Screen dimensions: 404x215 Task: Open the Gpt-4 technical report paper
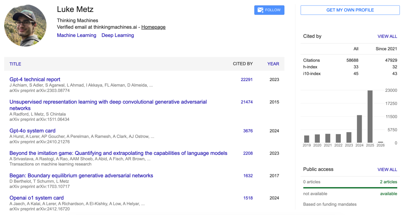point(35,80)
